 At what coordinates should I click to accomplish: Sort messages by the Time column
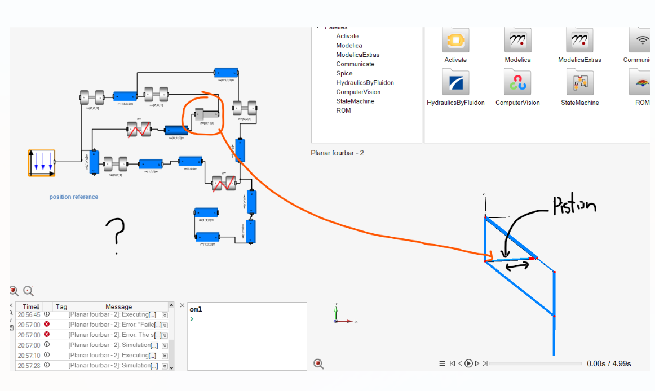[29, 306]
